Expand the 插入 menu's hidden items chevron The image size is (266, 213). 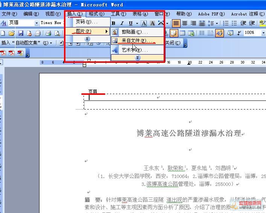pyautogui.click(x=87, y=39)
